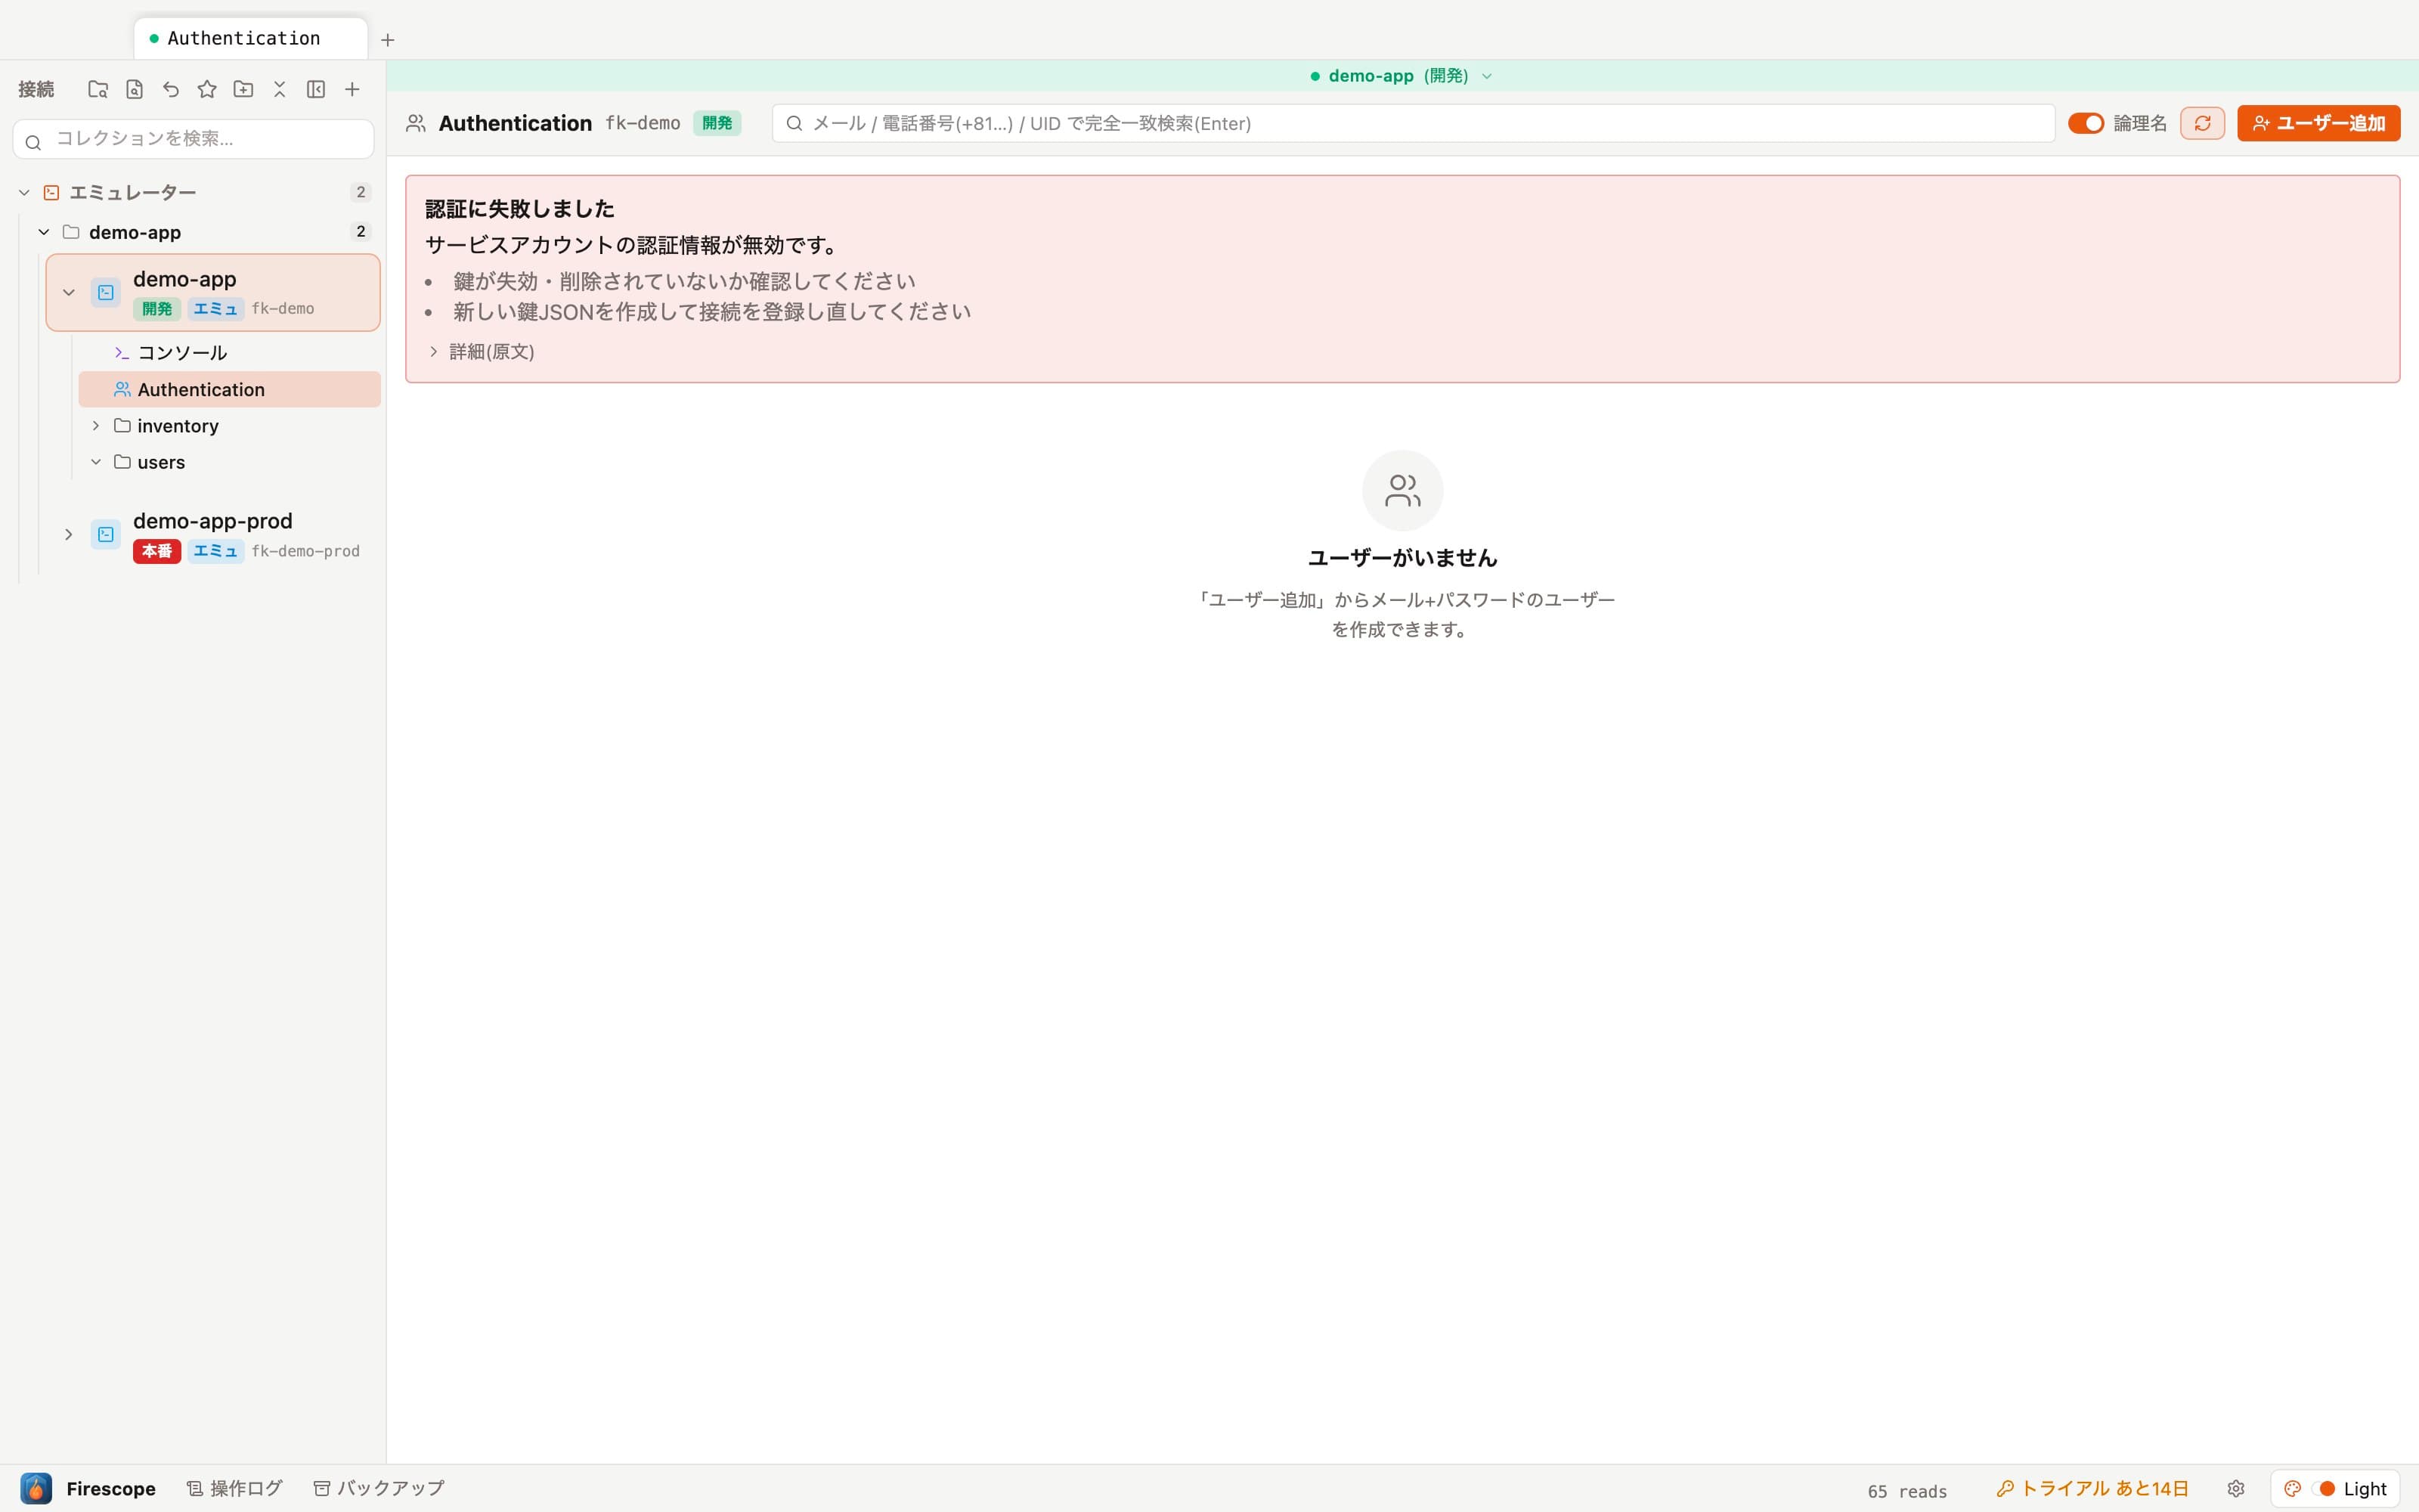Click the demo-app-prod emulator connection icon
Viewport: 2419px width, 1512px height.
coord(106,534)
